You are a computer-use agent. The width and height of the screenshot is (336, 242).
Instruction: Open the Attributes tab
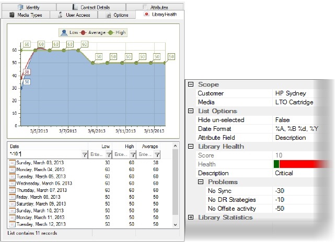(x=155, y=7)
